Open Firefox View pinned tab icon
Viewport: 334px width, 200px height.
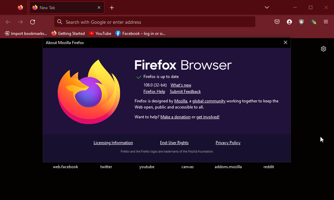click(x=20, y=7)
